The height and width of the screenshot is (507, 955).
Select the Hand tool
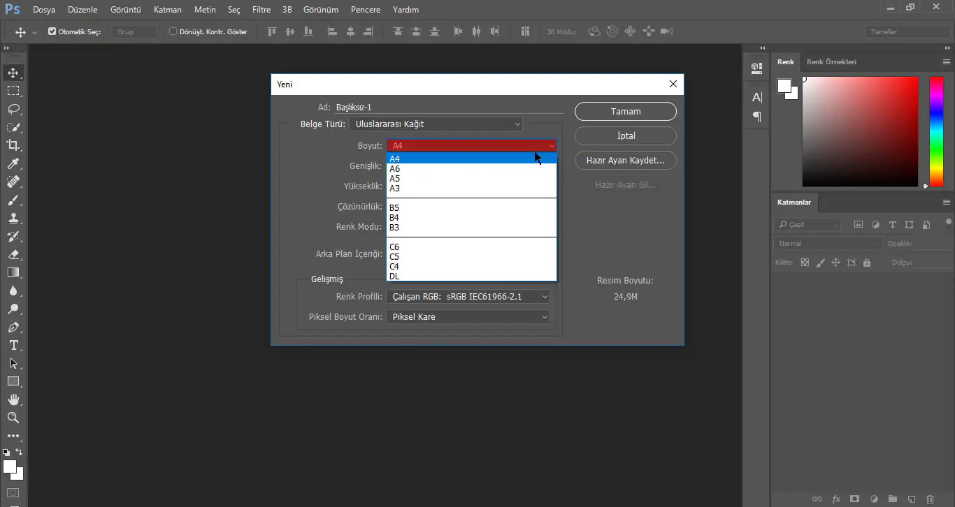tap(13, 399)
